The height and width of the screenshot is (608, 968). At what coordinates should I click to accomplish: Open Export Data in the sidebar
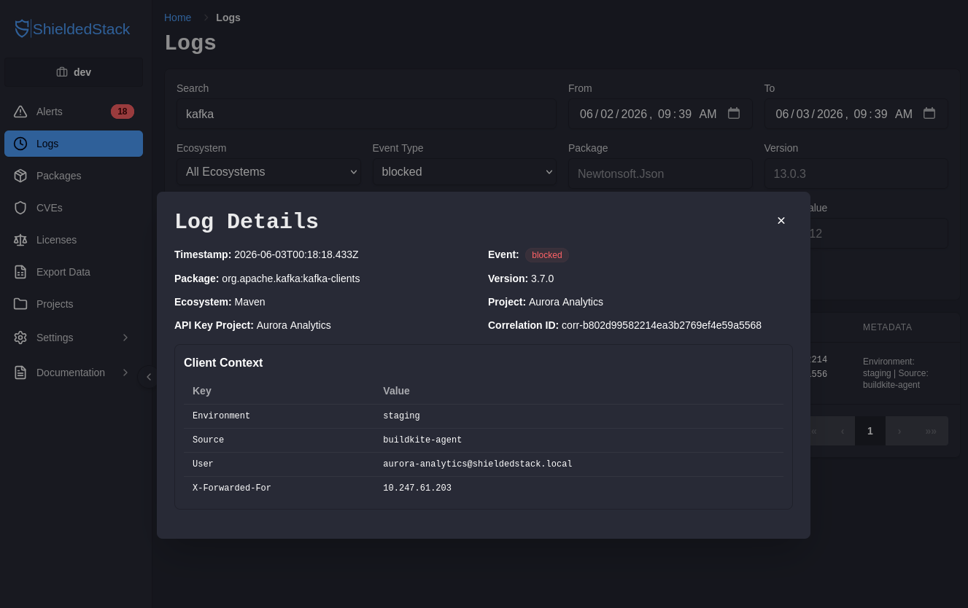click(74, 272)
